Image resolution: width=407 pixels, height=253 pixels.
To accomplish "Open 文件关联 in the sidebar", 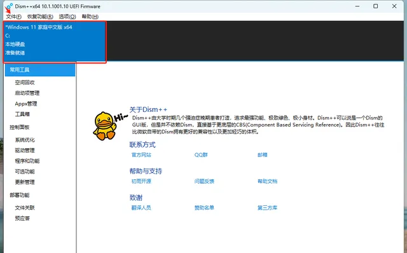I will pos(25,208).
